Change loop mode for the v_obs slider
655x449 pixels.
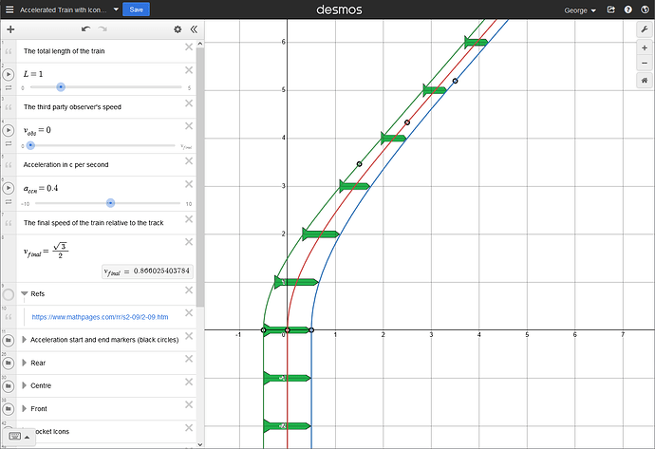(x=9, y=143)
